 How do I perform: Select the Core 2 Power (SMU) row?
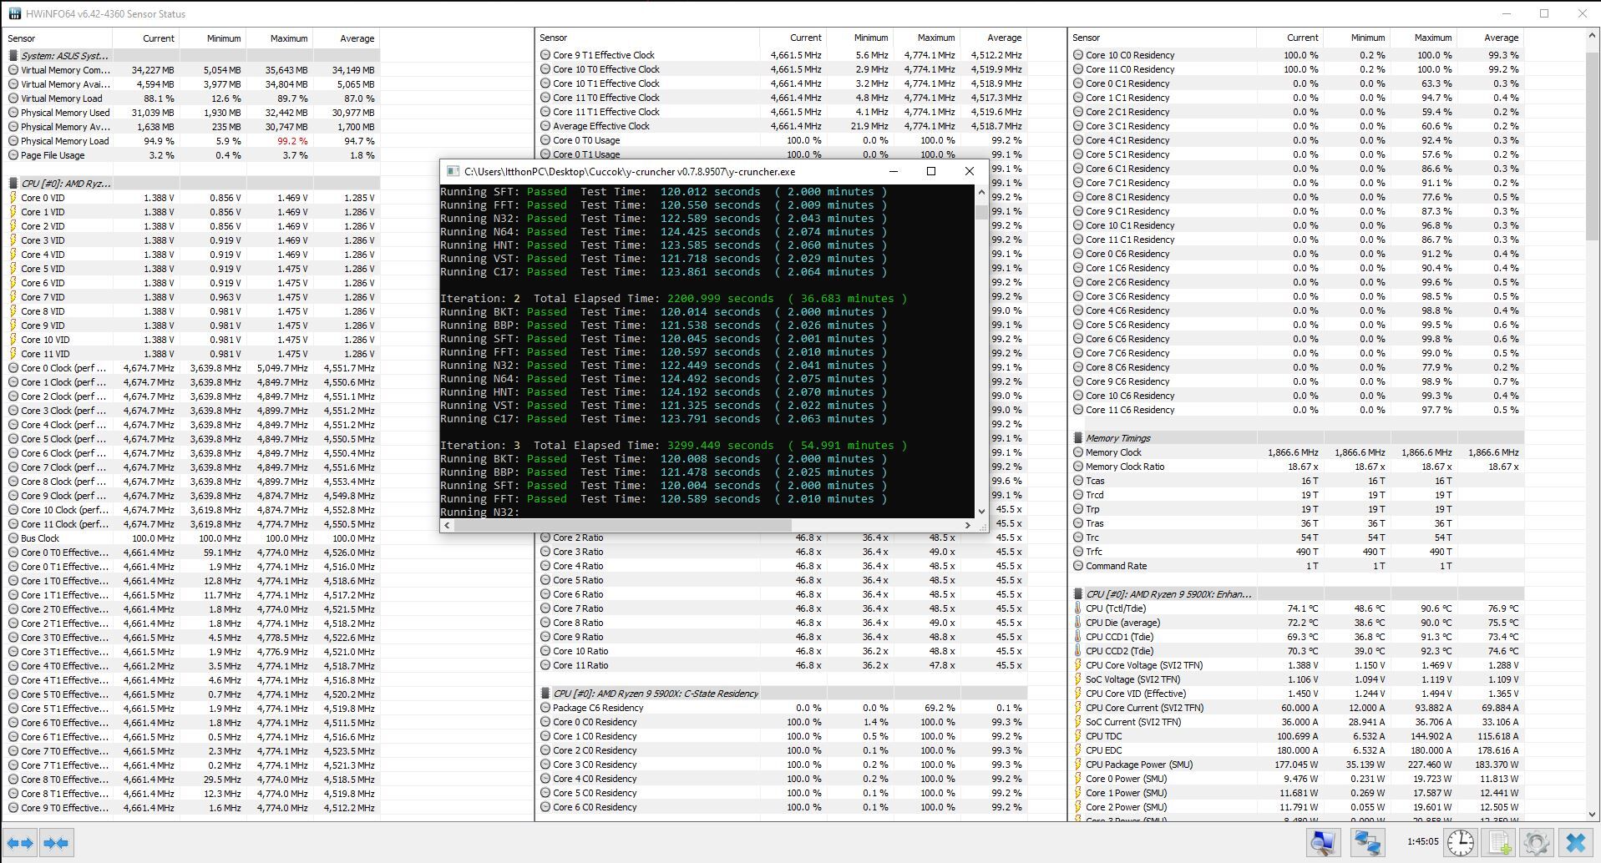(x=1298, y=807)
